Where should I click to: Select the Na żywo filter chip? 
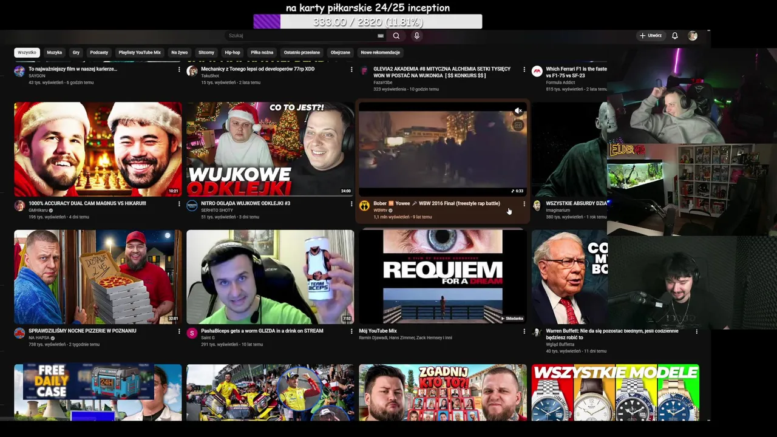pyautogui.click(x=179, y=53)
